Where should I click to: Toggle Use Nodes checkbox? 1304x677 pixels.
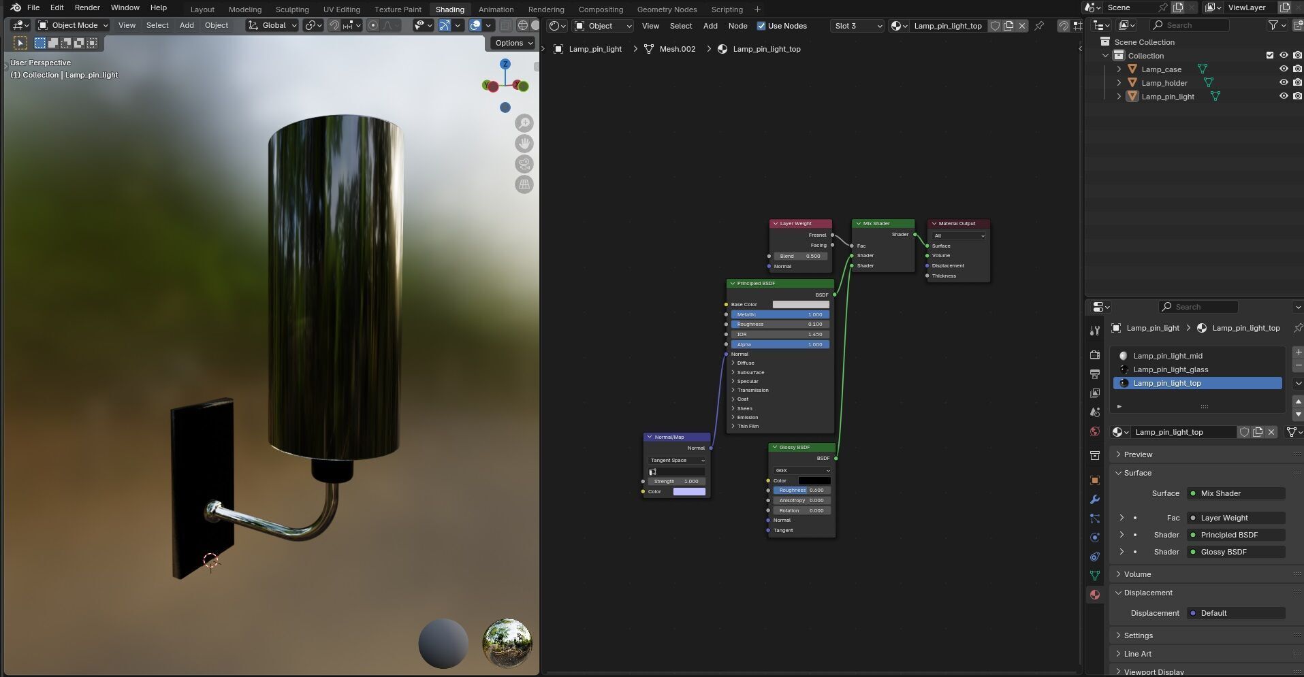pyautogui.click(x=761, y=26)
